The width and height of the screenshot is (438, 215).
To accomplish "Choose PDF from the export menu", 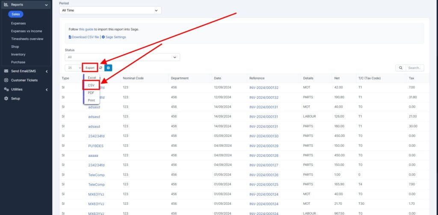I will 91,93.
